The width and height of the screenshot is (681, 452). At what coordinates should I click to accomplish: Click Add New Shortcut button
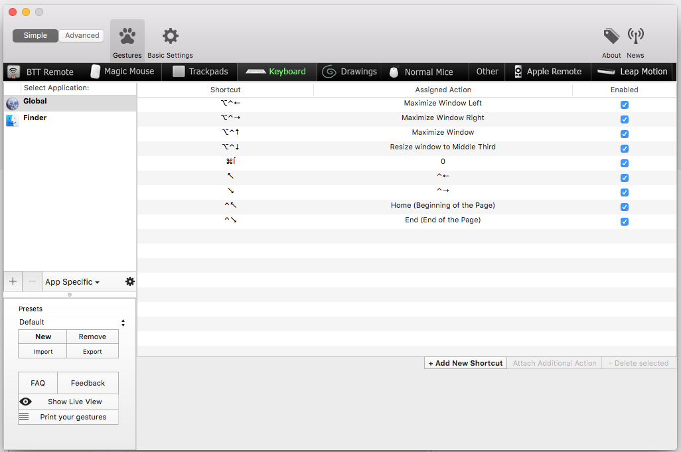(x=465, y=363)
